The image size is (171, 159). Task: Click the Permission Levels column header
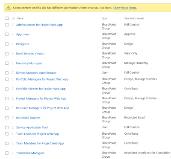coord(134,18)
